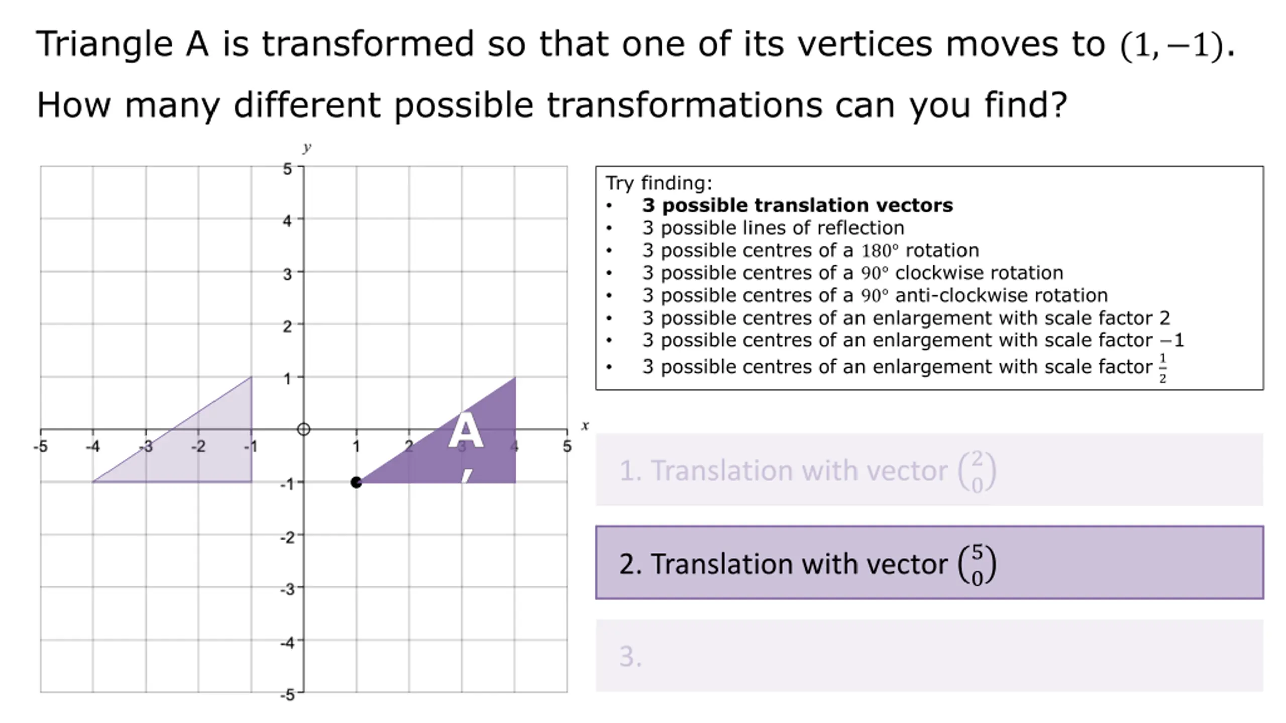Click the enlargement scale factor 2 bullet
Screen dimensions: 1286x723
click(906, 318)
